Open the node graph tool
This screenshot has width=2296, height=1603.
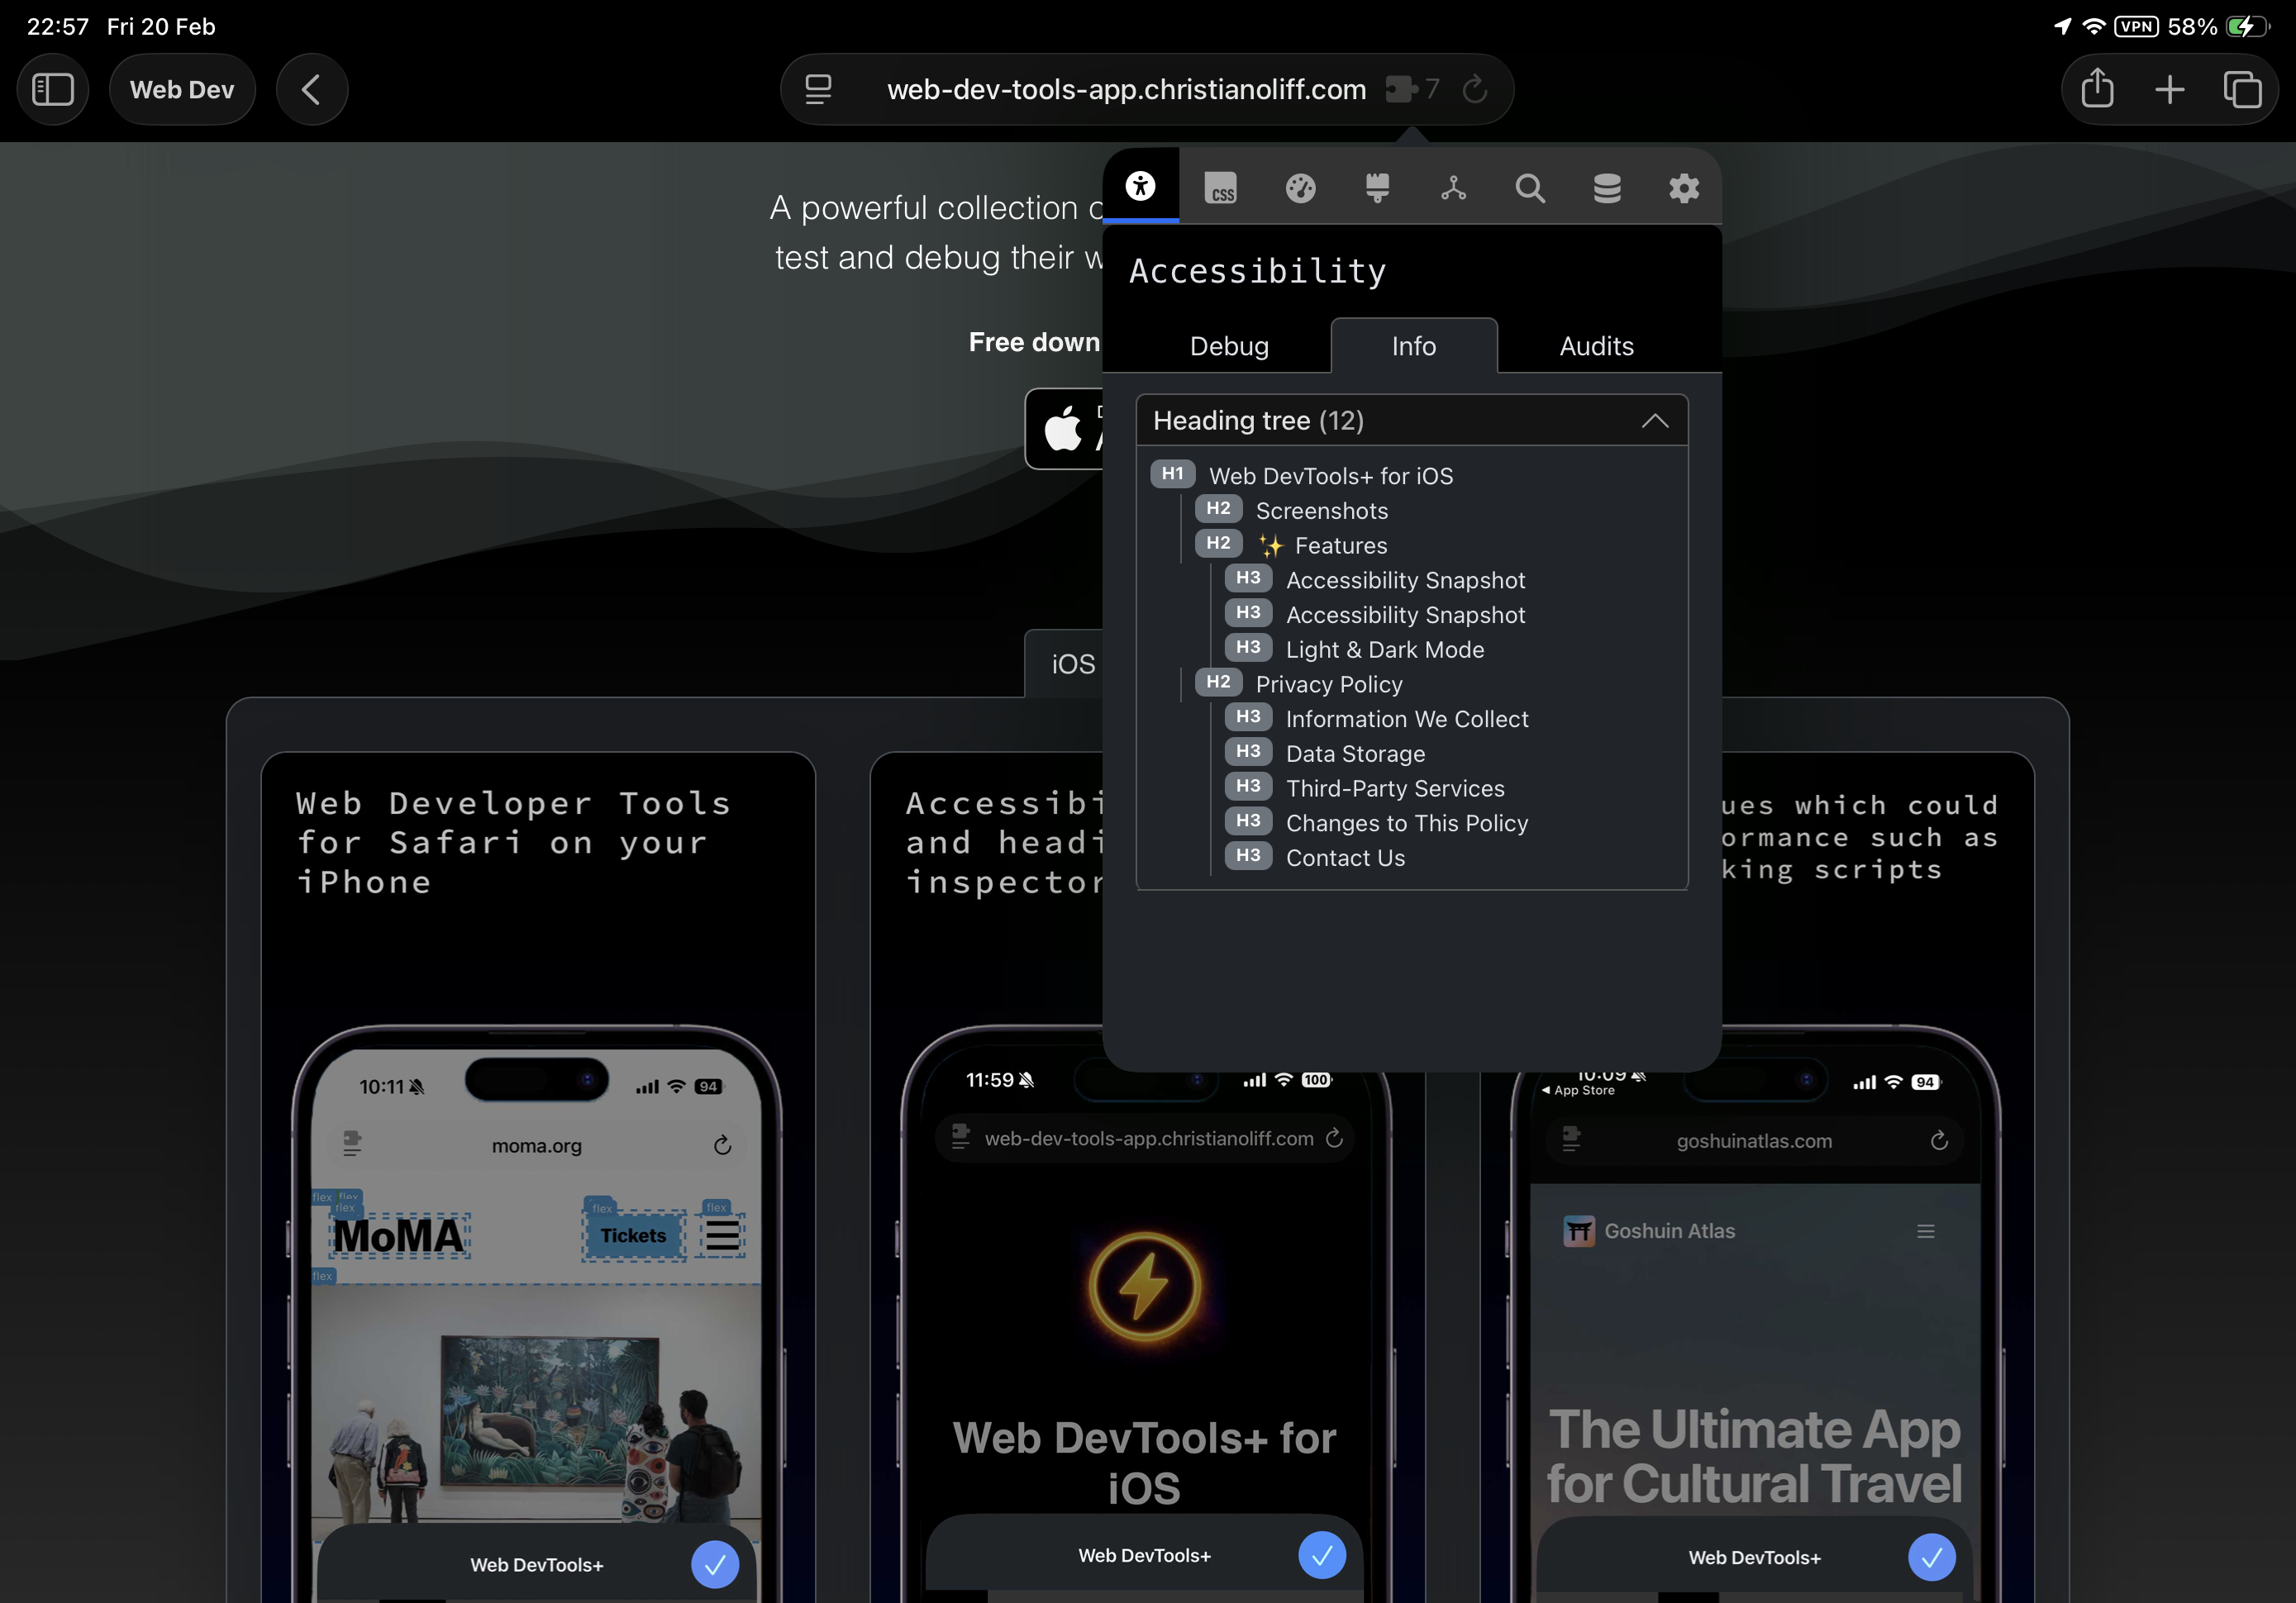tap(1454, 187)
